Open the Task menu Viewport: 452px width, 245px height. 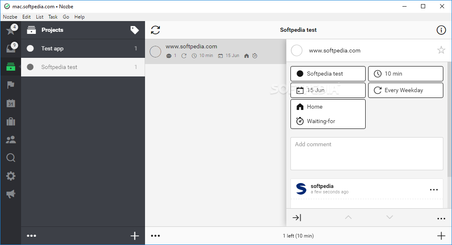point(53,17)
